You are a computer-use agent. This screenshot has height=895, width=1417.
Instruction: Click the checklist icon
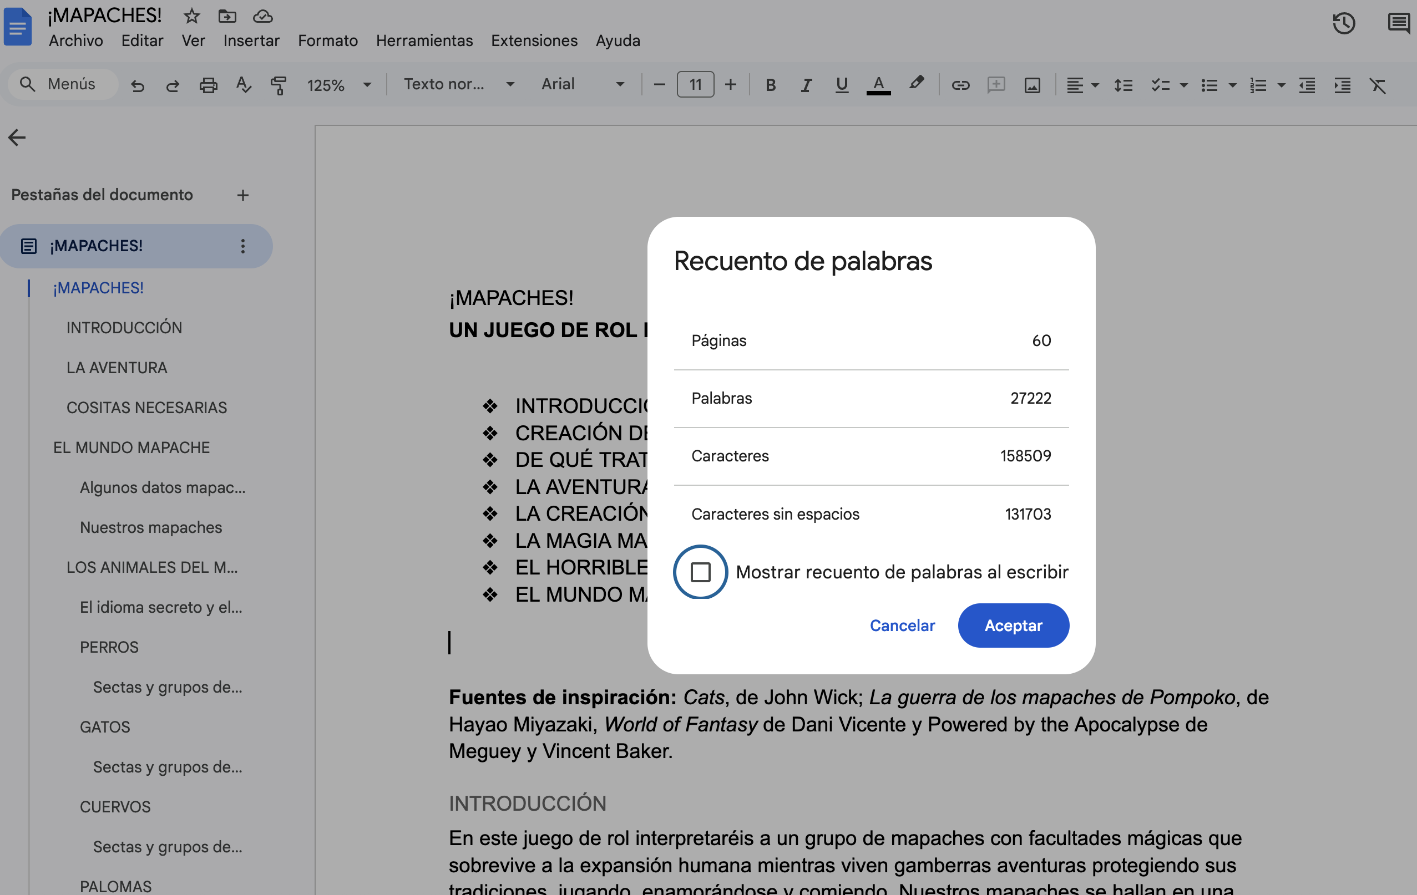pos(1160,85)
